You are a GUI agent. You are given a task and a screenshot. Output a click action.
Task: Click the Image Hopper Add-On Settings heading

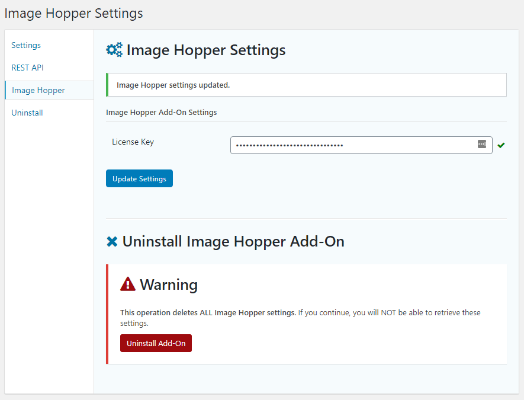coord(161,112)
